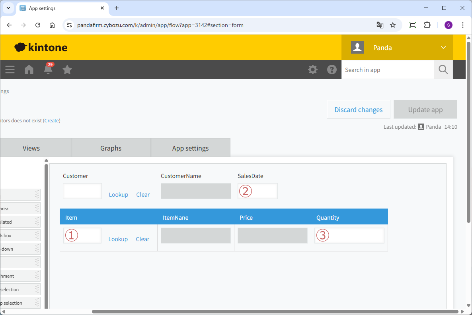This screenshot has width=472, height=315.
Task: Open the favorites star icon
Action: (x=67, y=70)
